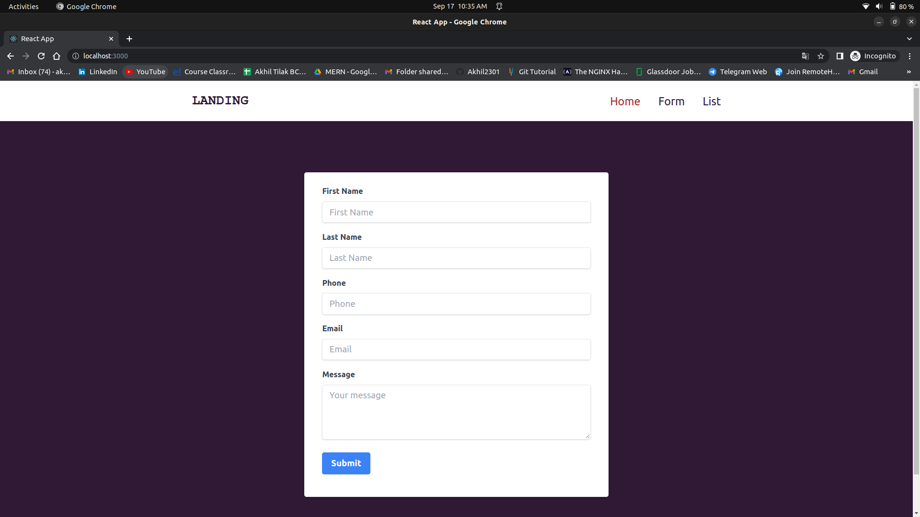Click the Submit button
This screenshot has height=517, width=920.
[346, 463]
